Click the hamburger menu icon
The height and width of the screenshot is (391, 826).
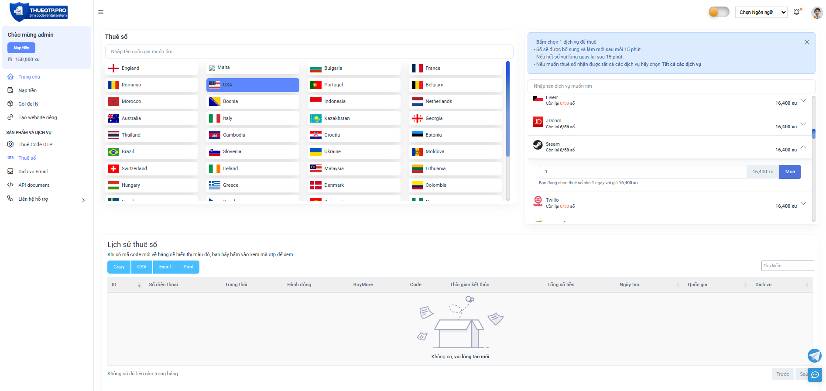click(x=101, y=12)
